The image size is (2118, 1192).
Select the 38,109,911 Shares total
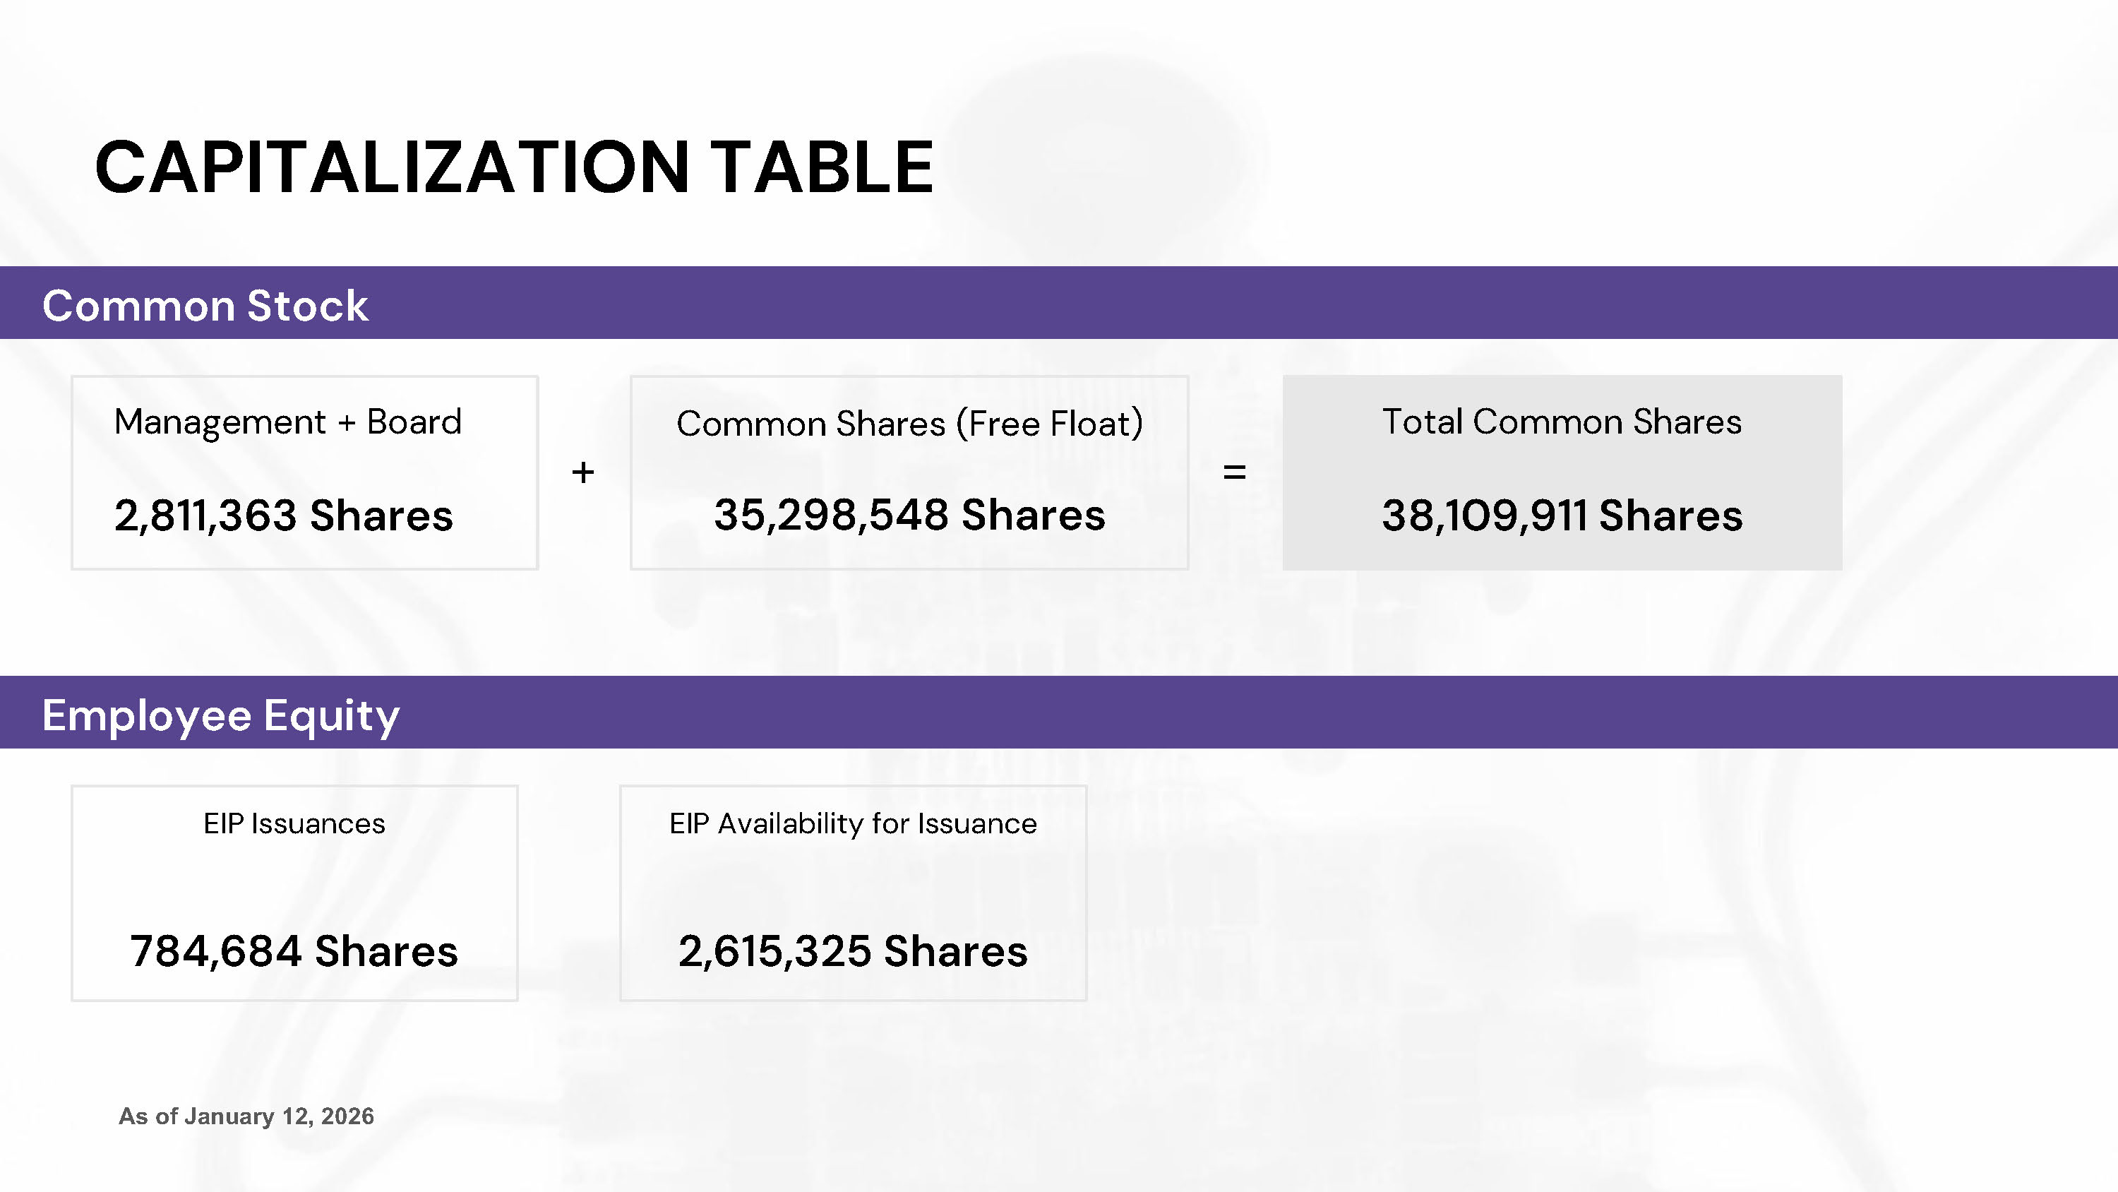tap(1562, 515)
